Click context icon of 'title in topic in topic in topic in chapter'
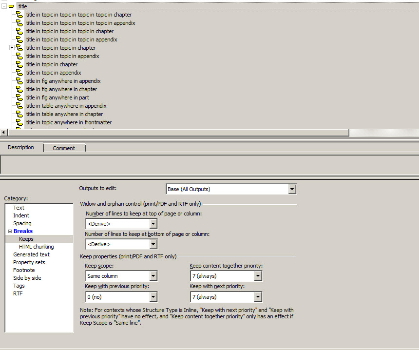 tap(19, 31)
